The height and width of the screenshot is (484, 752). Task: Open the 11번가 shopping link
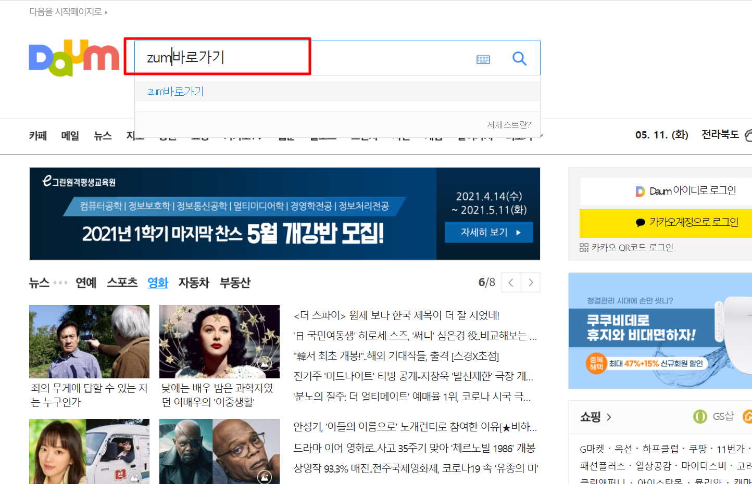[731, 449]
